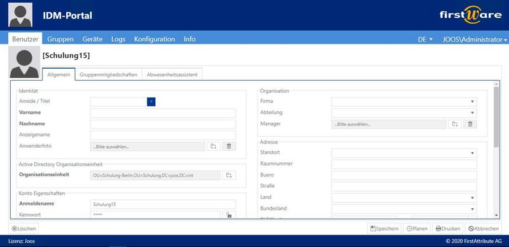
Task: Click the '© 2020 FirstAttribute AG' footer text
Action: click(473, 241)
